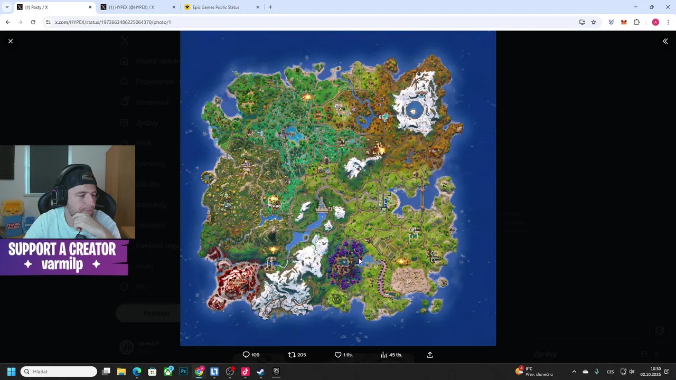Screen dimensions: 676x380
Task: Open the weather widget showing 8°C
Action: click(x=536, y=372)
